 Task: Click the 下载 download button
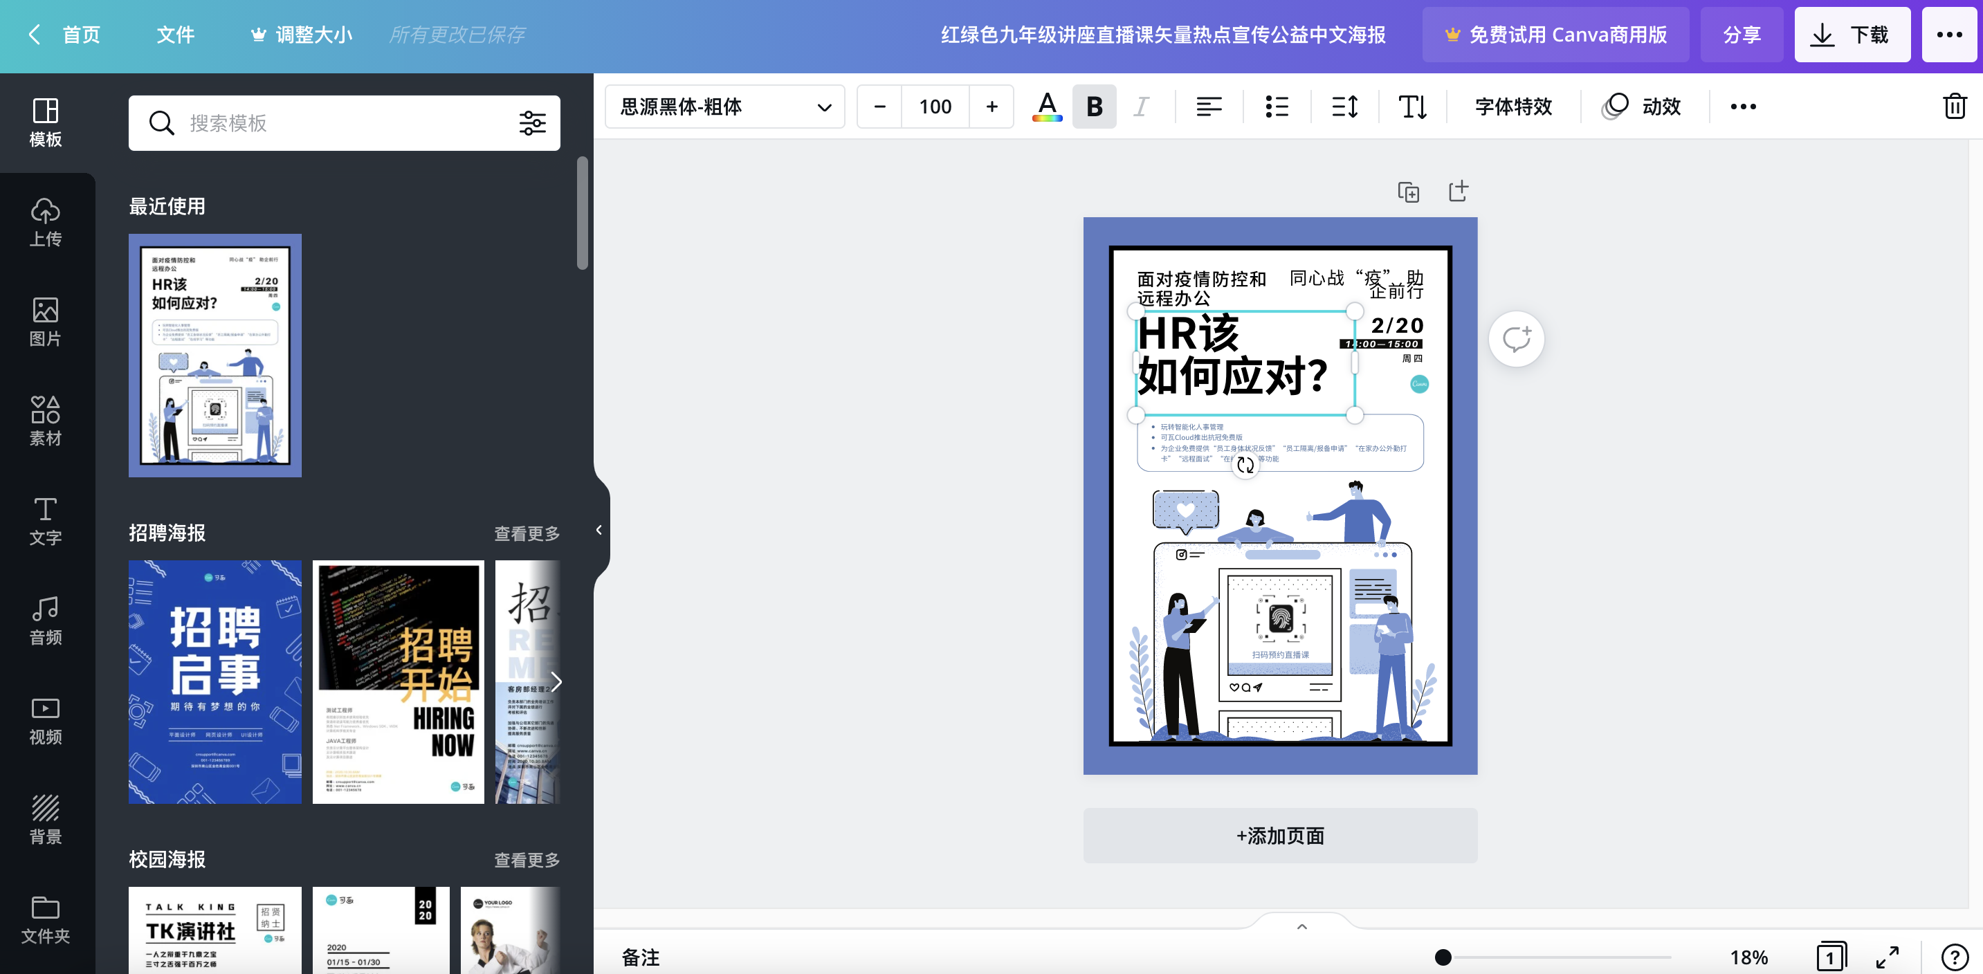1852,35
